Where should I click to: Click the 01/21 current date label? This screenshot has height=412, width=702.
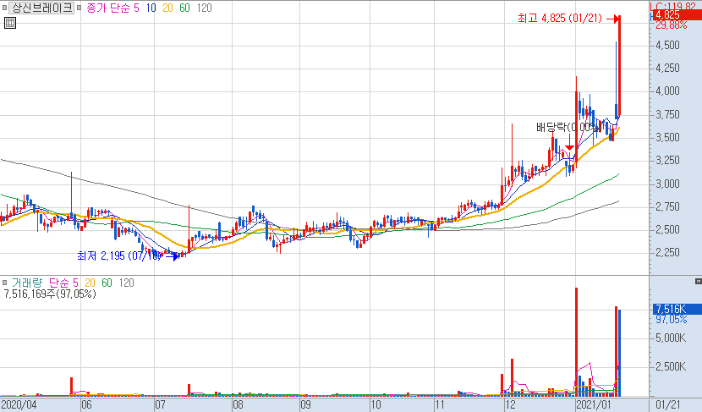(x=668, y=405)
